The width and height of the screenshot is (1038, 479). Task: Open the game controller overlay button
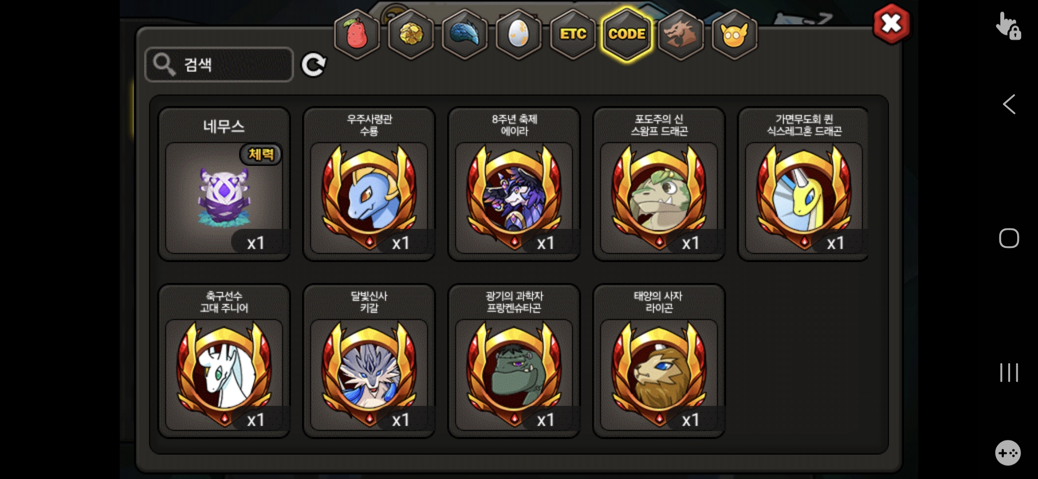click(x=1008, y=453)
